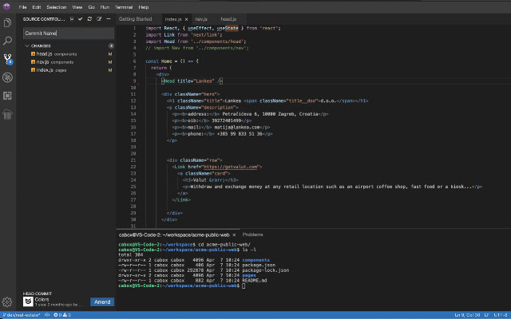
Task: Commit changes with the checkmark icon
Action: (81, 19)
